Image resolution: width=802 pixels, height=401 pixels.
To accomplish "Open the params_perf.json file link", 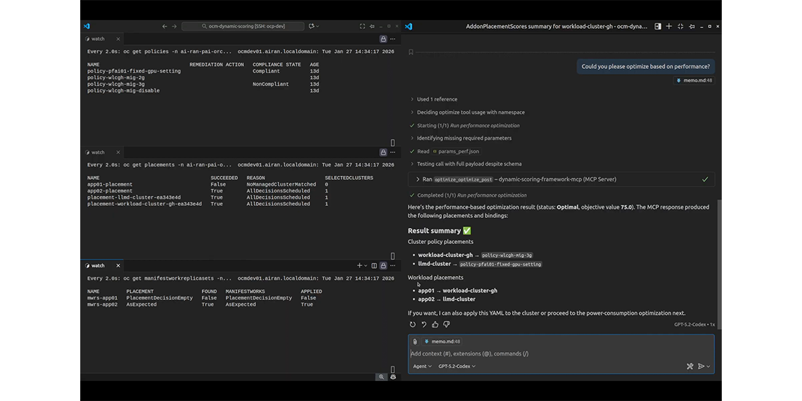I will click(458, 151).
